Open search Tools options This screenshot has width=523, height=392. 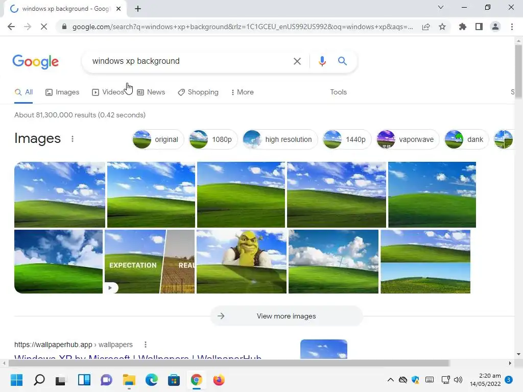[x=338, y=92]
